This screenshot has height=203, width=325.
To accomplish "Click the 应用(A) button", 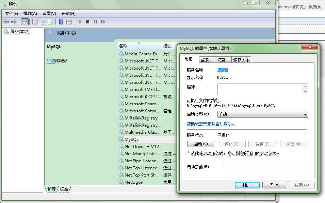I will coord(302,185).
